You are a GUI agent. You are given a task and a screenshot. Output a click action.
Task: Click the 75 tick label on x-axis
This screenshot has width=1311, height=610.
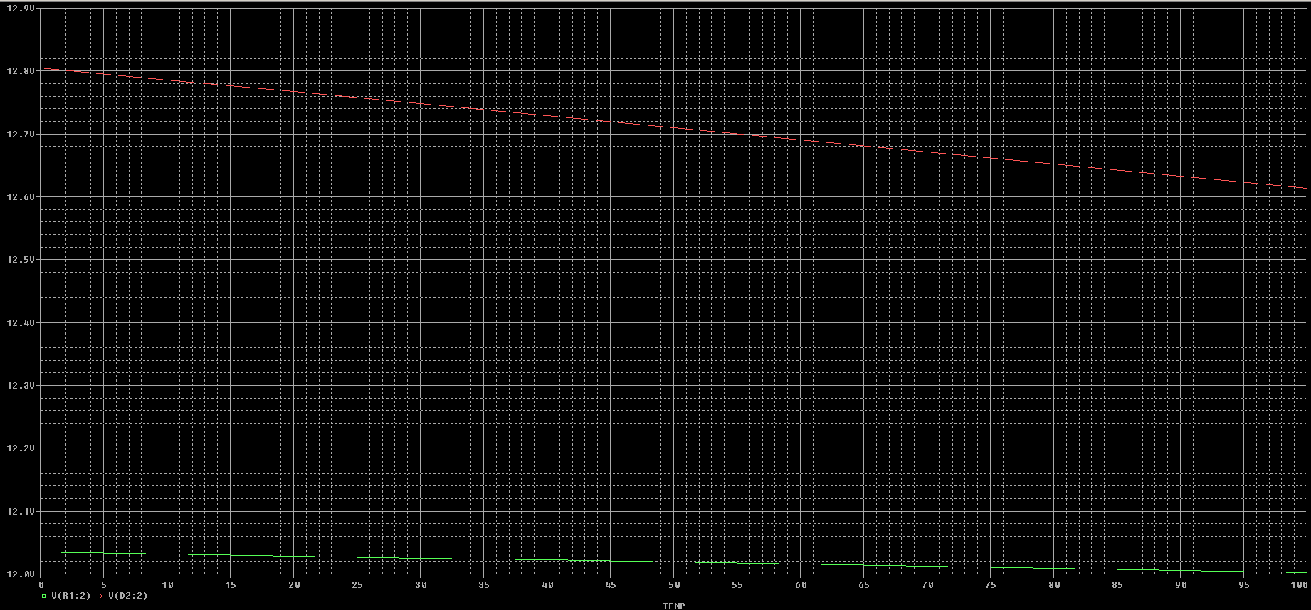tap(991, 584)
